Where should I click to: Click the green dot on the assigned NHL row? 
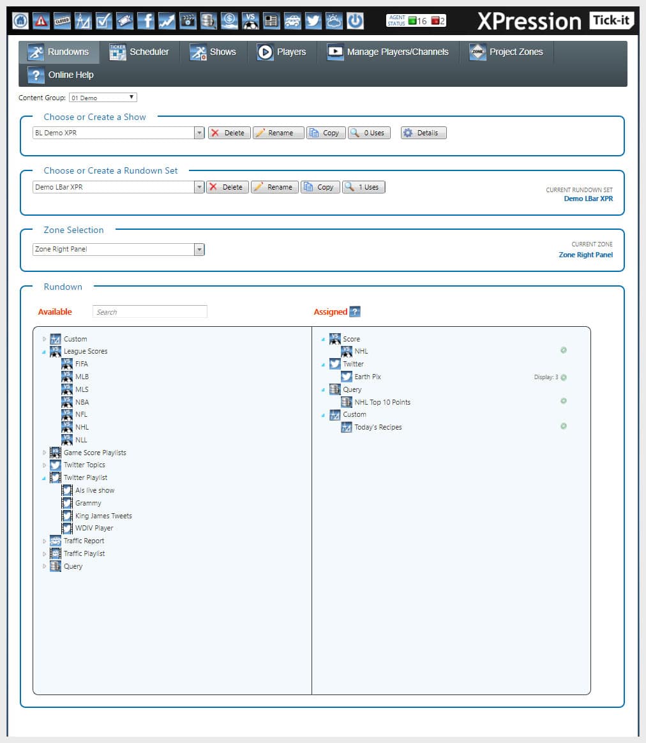[564, 350]
